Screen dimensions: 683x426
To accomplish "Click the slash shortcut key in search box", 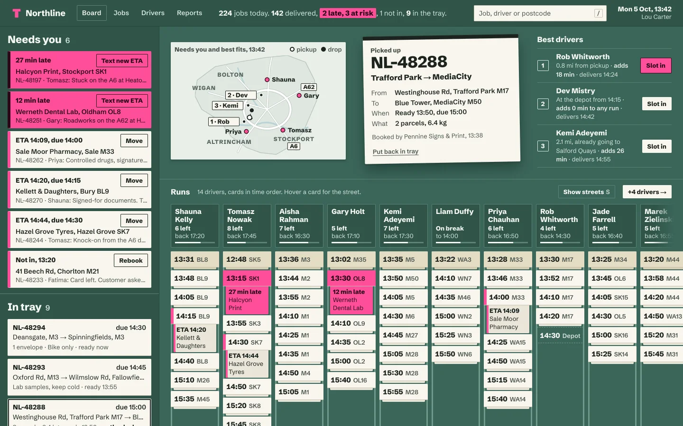I will (x=599, y=13).
